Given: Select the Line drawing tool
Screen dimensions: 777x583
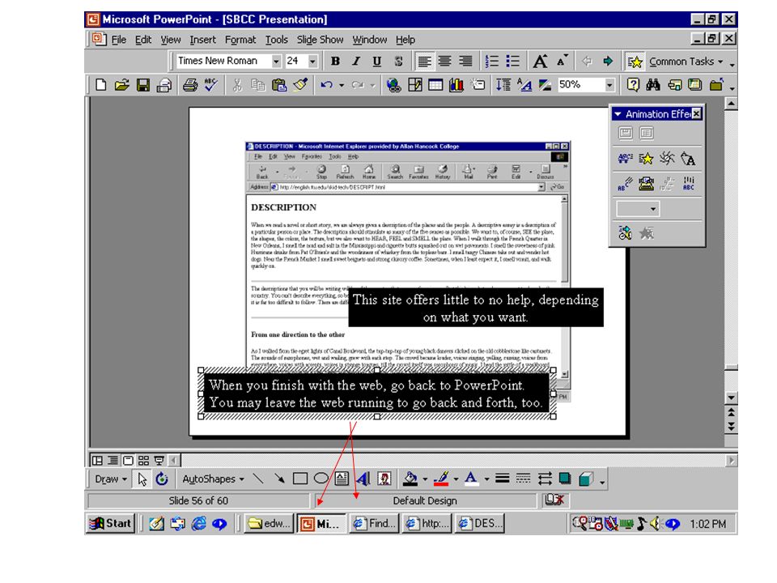Looking at the screenshot, I should [258, 479].
